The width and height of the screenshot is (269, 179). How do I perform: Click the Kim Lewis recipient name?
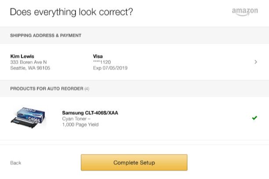click(22, 56)
